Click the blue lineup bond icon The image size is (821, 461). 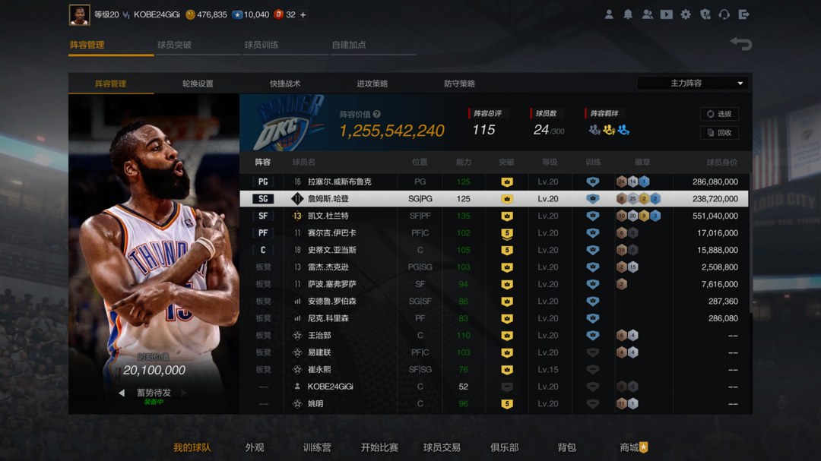pyautogui.click(x=623, y=130)
